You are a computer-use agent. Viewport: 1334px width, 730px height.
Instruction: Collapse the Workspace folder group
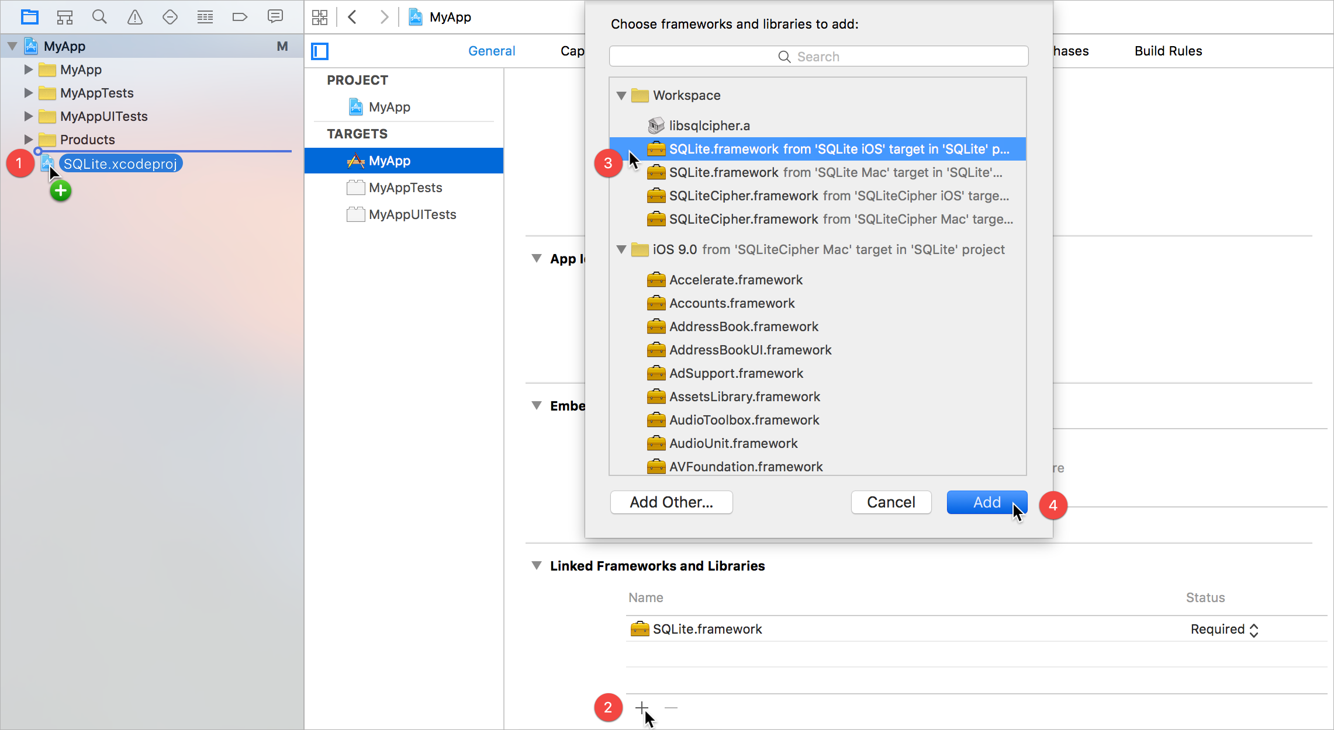click(x=621, y=95)
